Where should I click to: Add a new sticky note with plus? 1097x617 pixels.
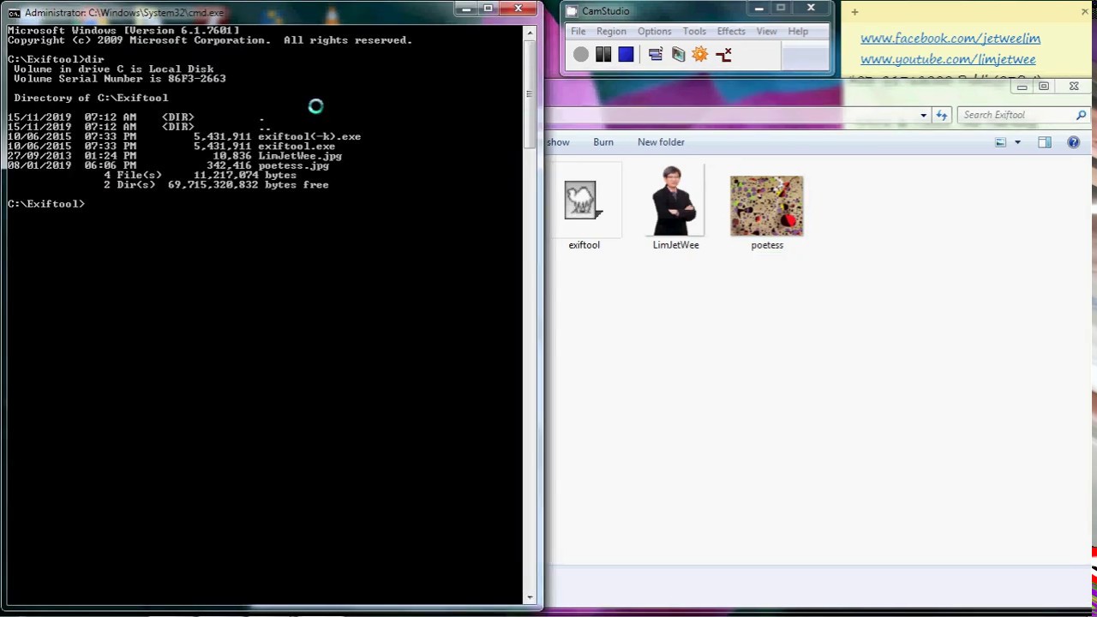(x=854, y=12)
